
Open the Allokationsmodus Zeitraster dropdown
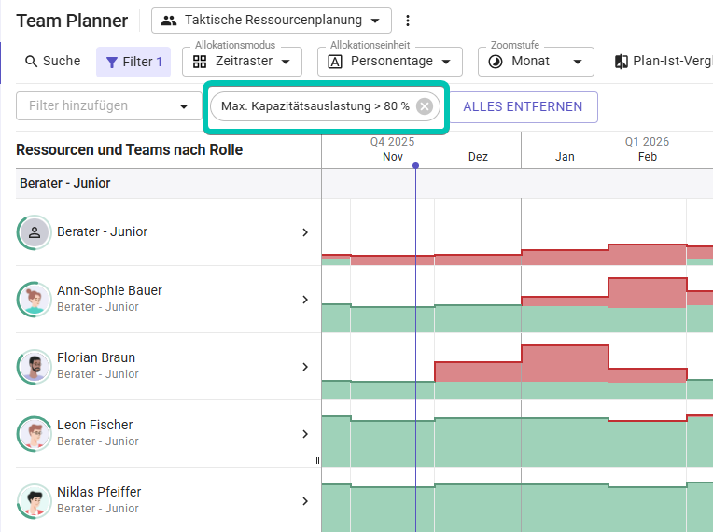[242, 62]
